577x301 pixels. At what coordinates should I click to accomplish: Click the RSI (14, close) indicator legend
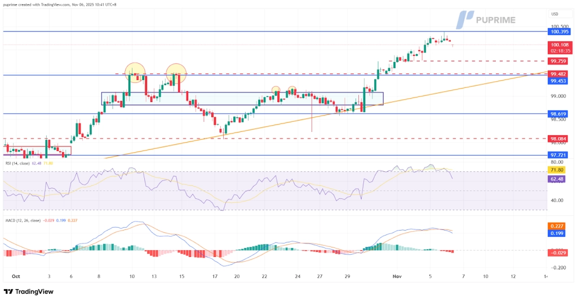[x=23, y=163]
